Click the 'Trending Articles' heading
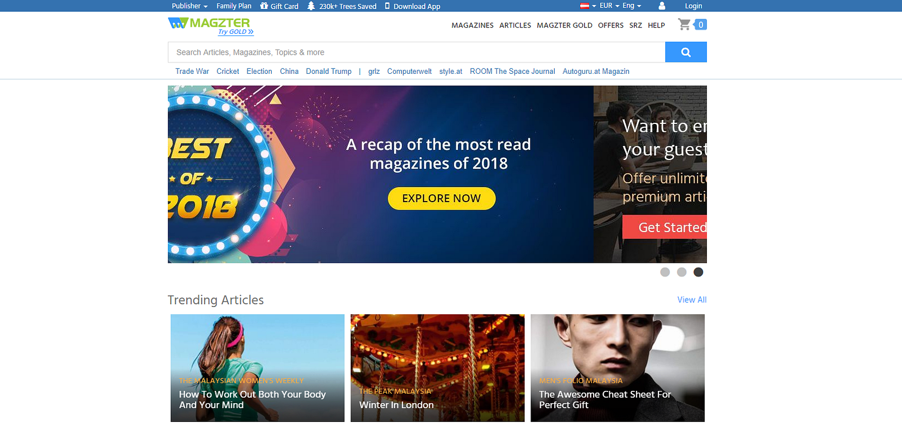Screen dimensions: 902x432 pos(216,300)
